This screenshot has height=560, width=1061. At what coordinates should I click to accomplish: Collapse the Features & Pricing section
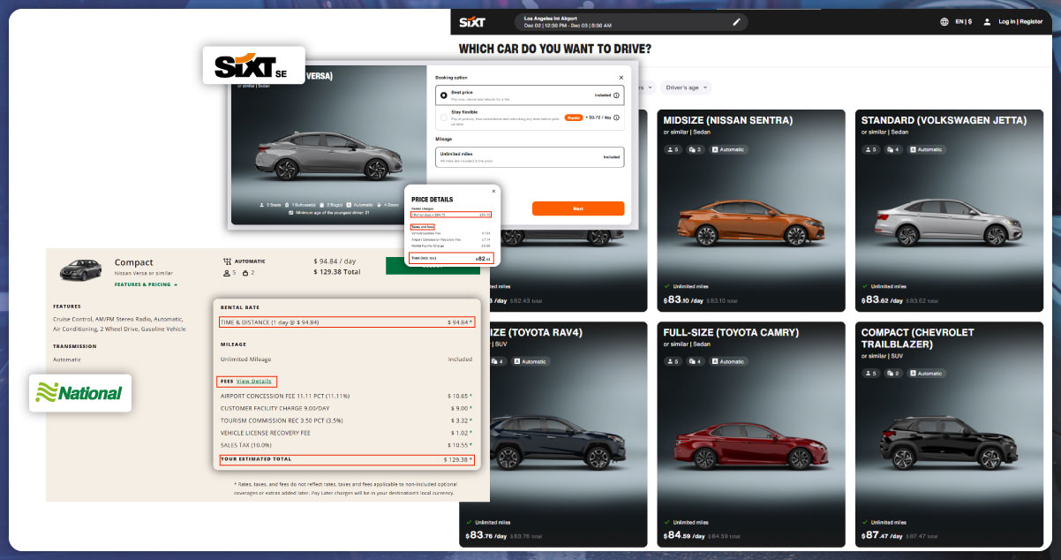tap(146, 284)
